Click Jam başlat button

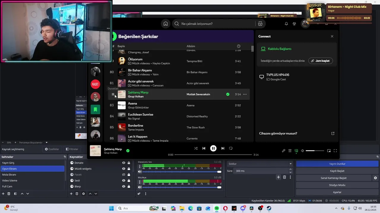[320, 61]
